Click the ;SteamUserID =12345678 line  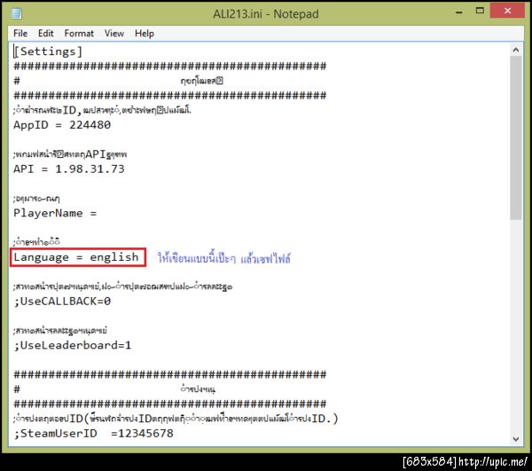coord(93,434)
